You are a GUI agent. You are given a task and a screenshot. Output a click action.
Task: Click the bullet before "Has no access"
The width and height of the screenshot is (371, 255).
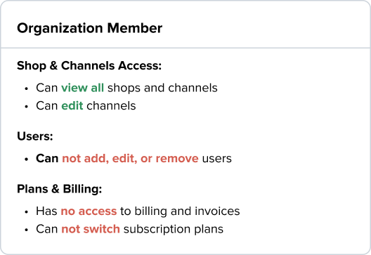(x=26, y=212)
